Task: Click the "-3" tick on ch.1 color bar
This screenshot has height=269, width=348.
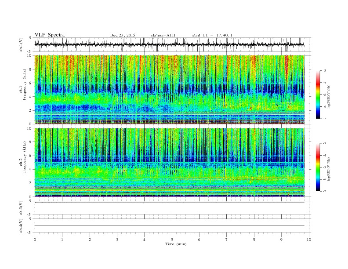Action: (x=324, y=71)
